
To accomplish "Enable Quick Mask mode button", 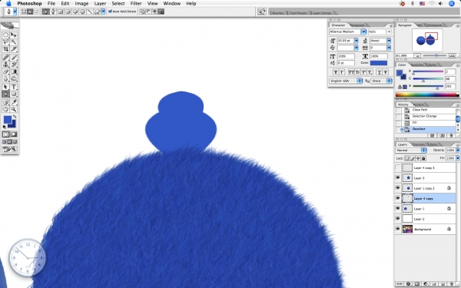I will [x=14, y=134].
